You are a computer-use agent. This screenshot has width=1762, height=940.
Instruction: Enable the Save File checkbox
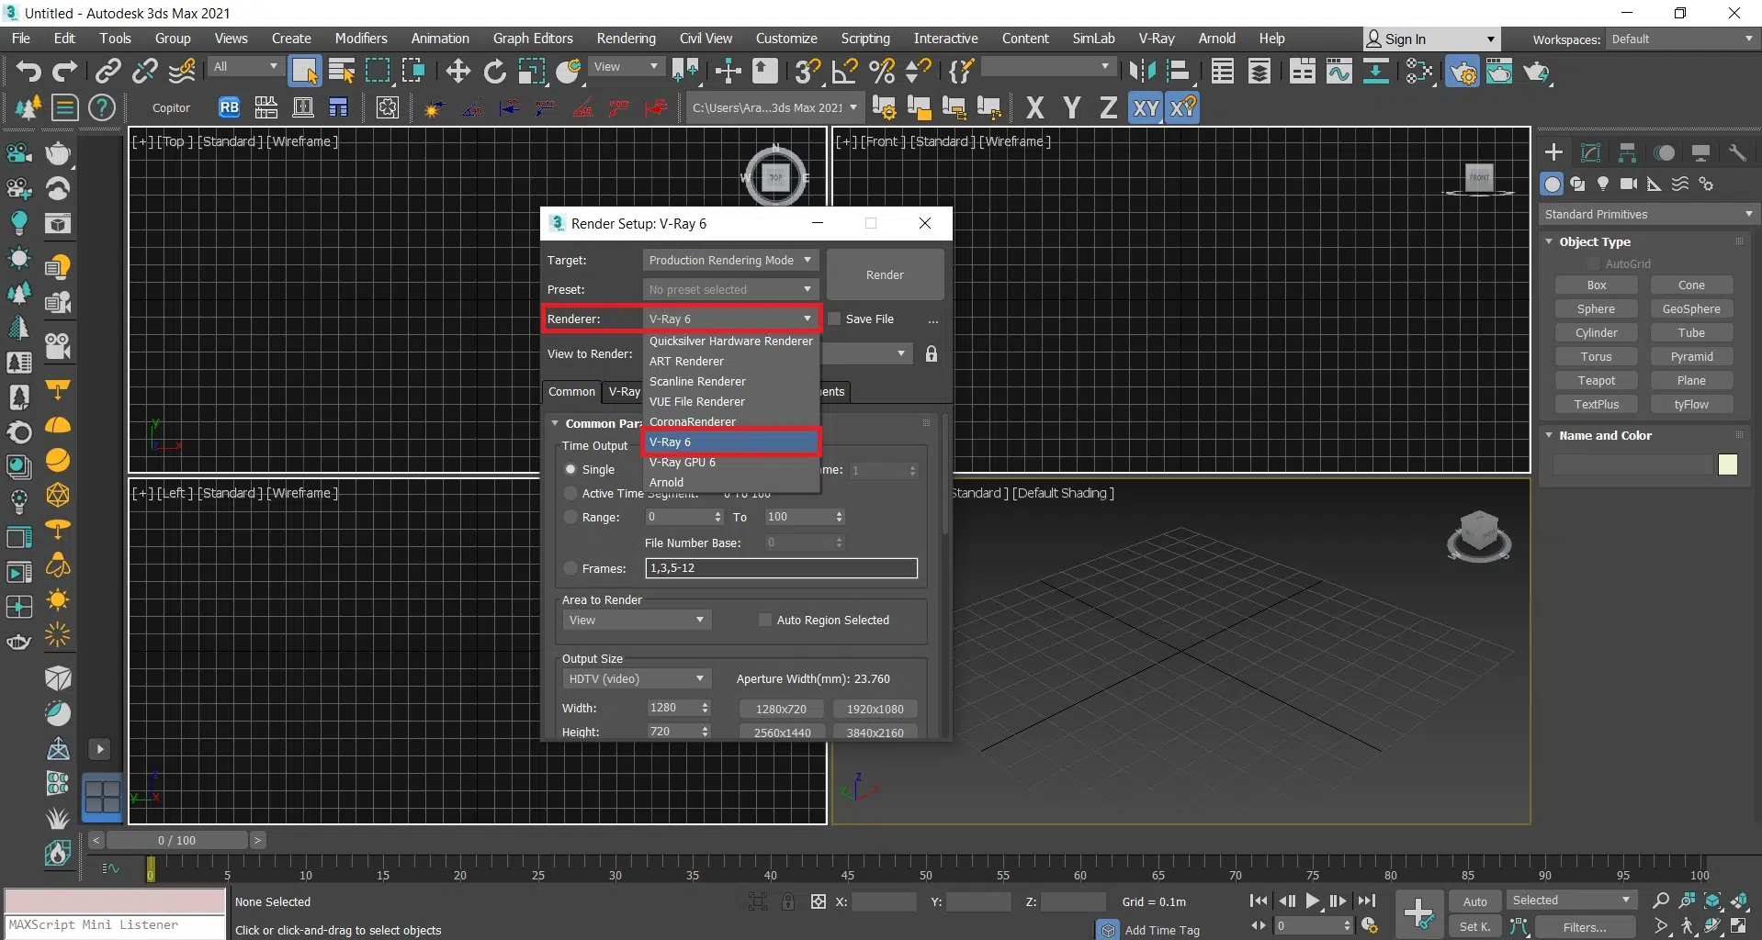click(834, 319)
